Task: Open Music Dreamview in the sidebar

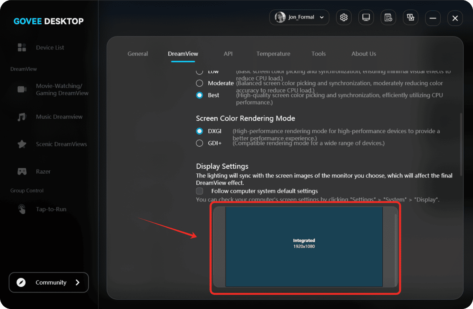Action: tap(59, 117)
